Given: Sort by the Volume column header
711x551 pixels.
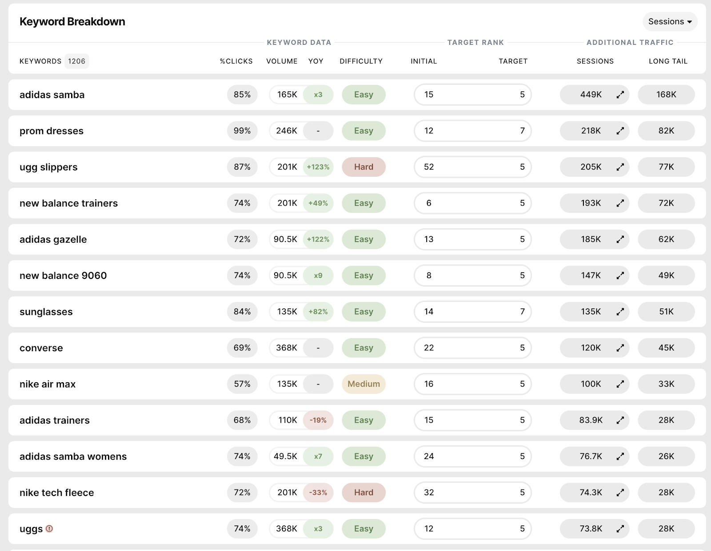Looking at the screenshot, I should 282,61.
